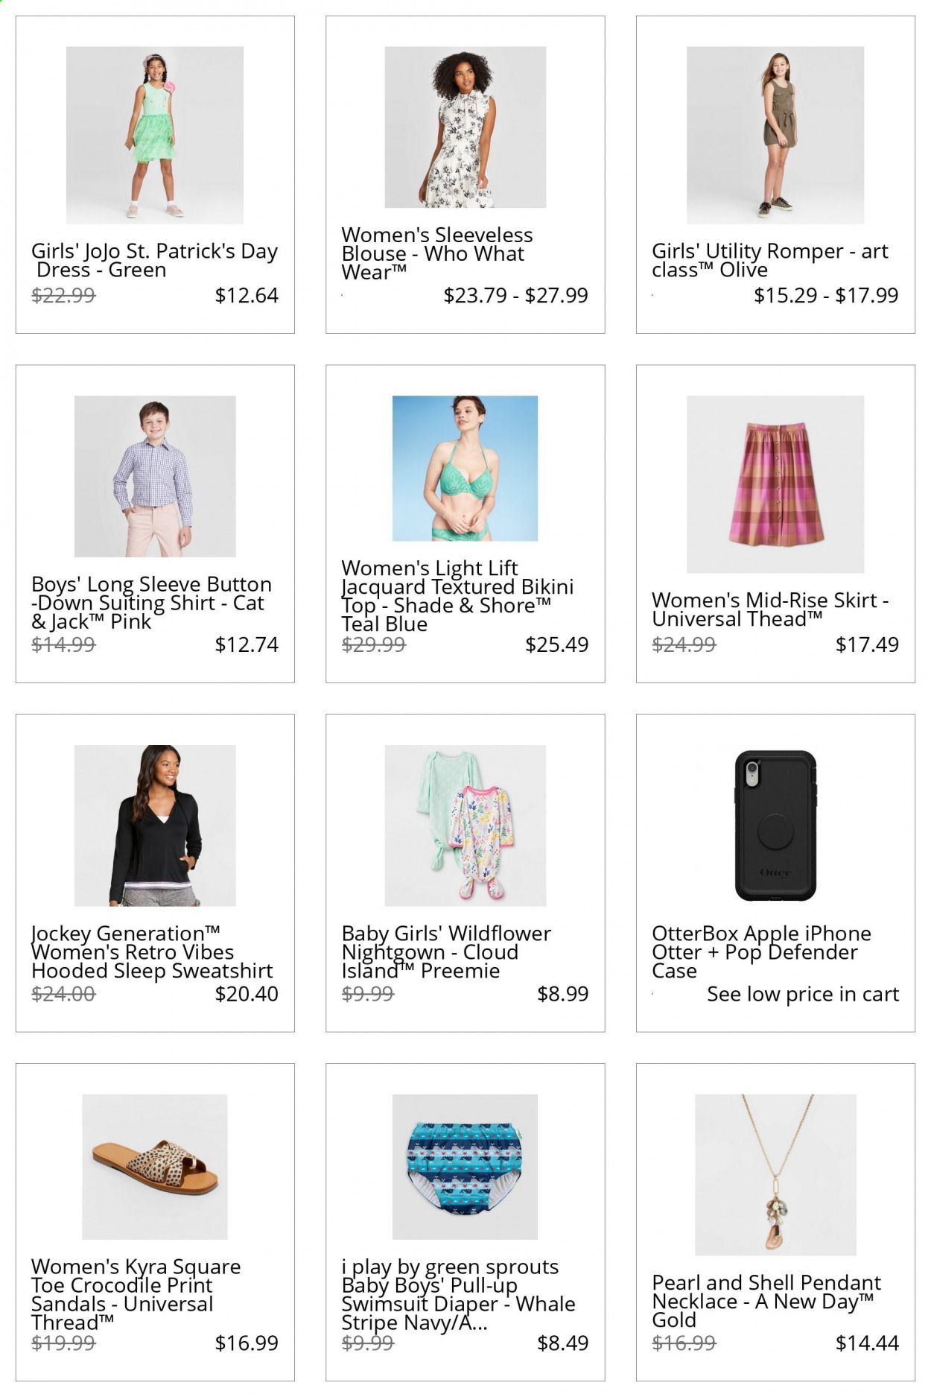Open the green JoJo St. Patrick's Day dress photo

point(155,135)
